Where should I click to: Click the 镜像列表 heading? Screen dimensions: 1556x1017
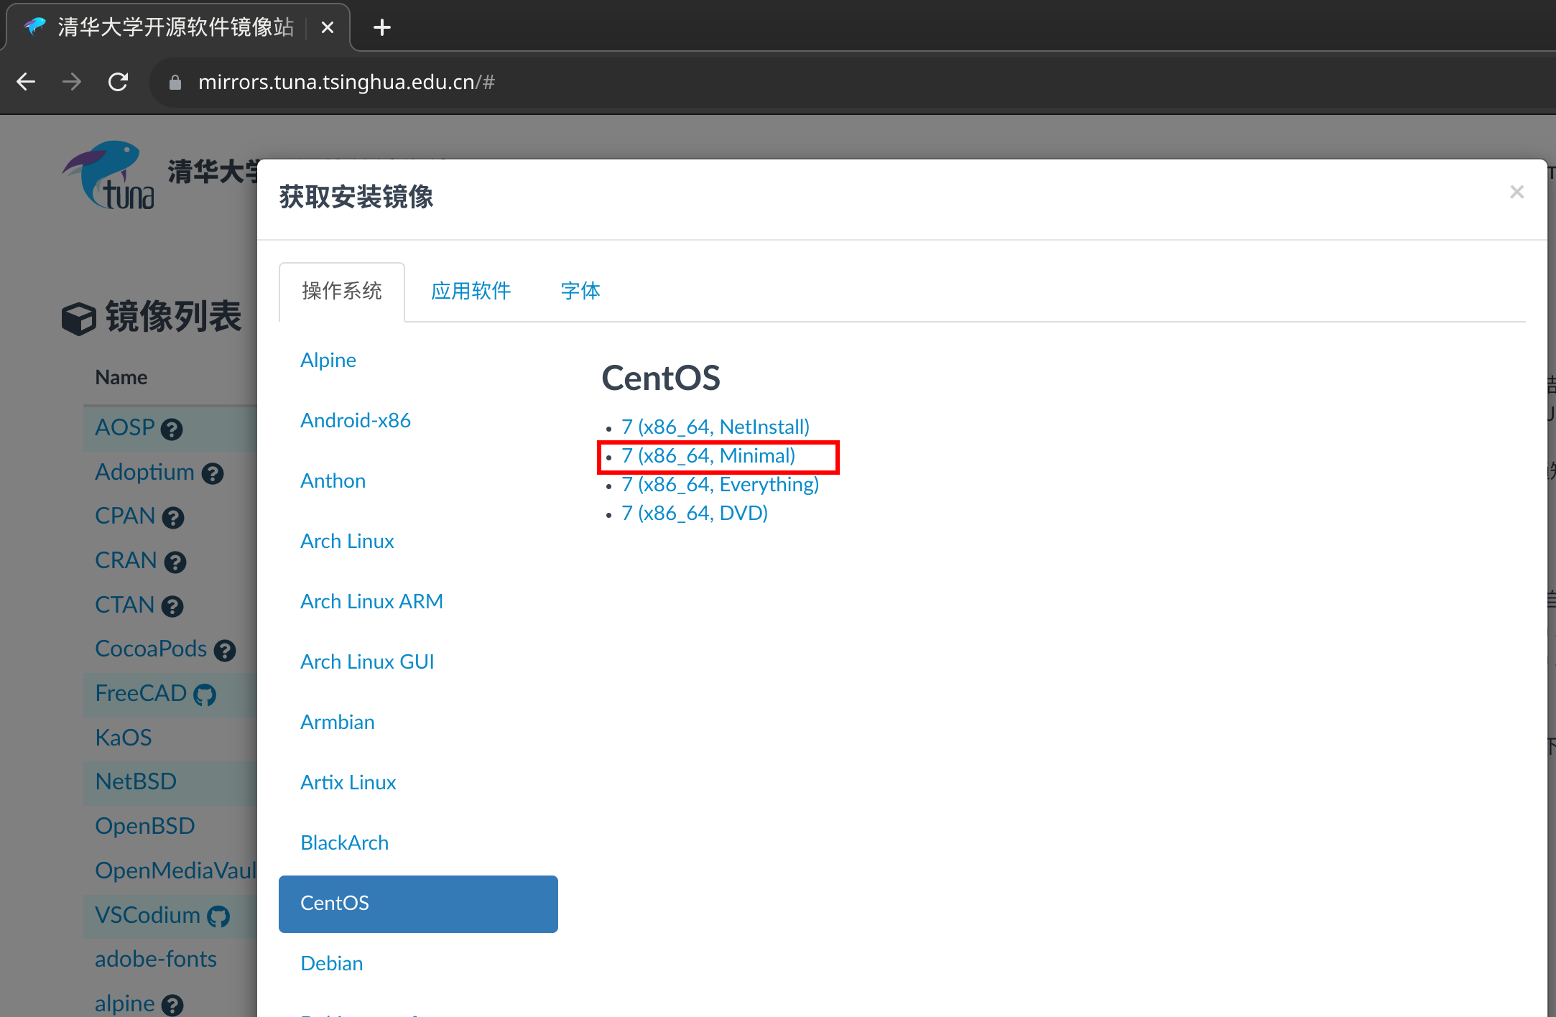[x=174, y=317]
